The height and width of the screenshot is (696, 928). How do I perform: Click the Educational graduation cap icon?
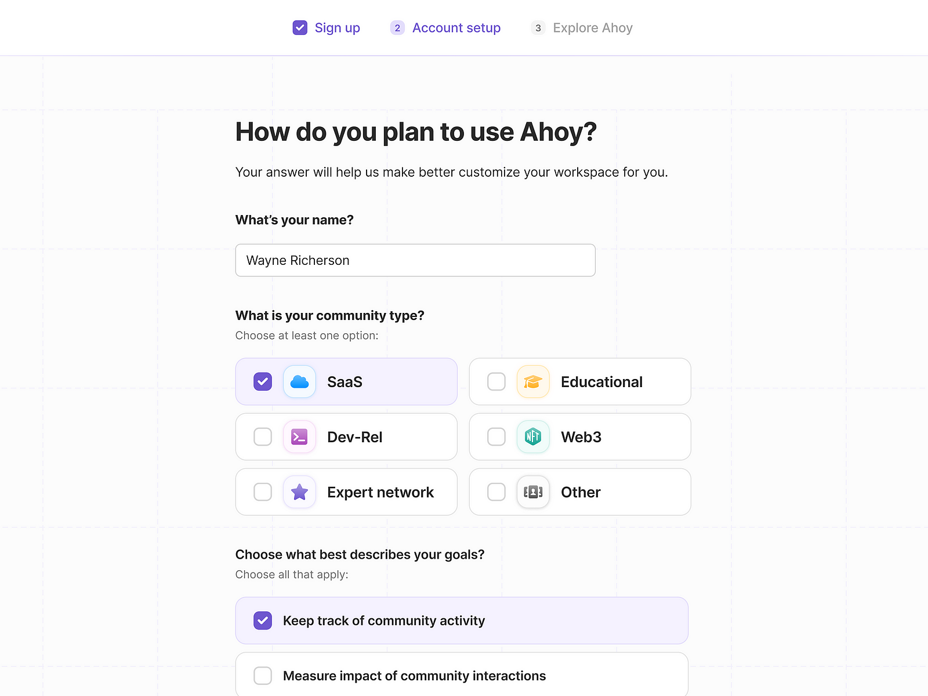point(532,381)
